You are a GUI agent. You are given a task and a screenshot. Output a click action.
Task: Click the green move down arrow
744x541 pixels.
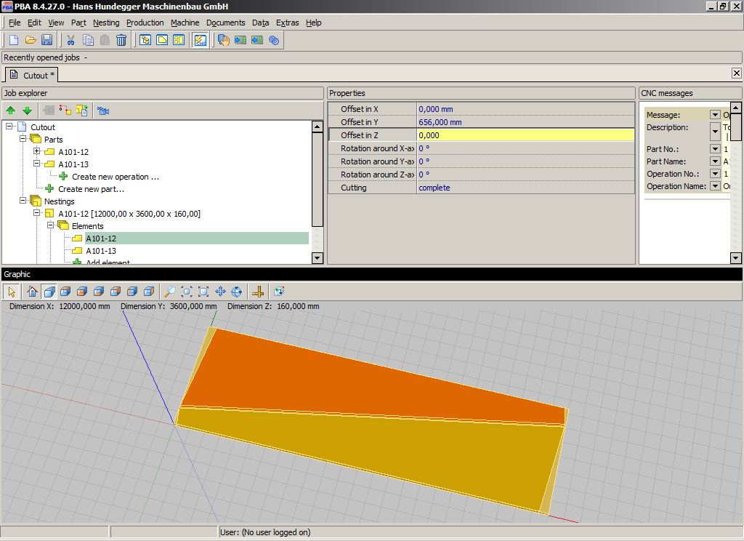[27, 111]
